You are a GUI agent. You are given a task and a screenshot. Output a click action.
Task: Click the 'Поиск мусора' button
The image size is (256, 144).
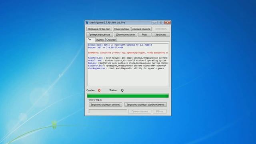[122, 29]
